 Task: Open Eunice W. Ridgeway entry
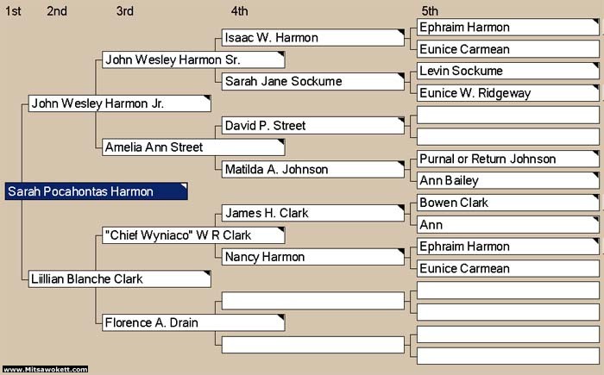point(507,93)
